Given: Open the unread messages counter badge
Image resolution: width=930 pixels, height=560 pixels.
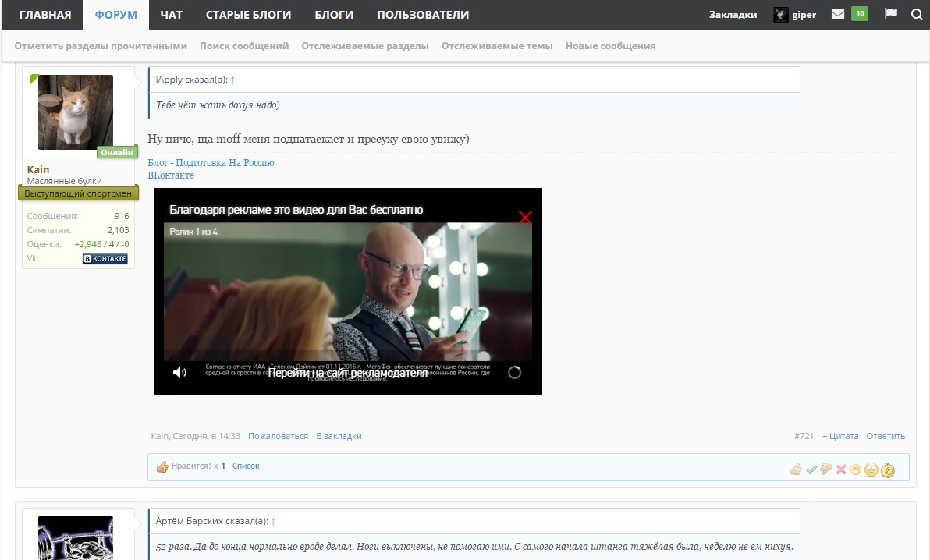Looking at the screenshot, I should pos(859,14).
